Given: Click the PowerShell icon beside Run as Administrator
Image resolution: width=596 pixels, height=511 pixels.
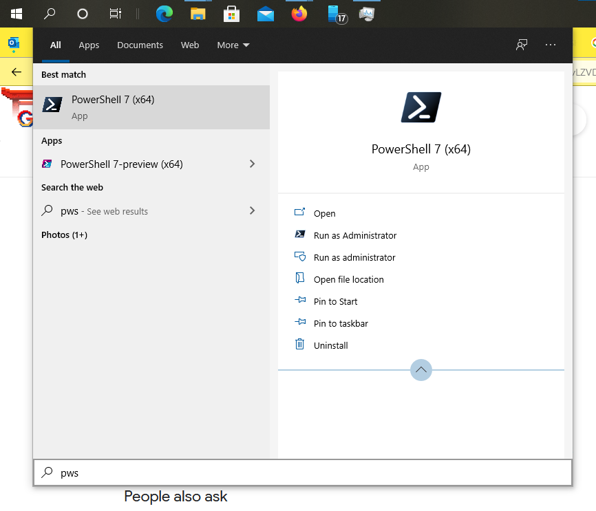Looking at the screenshot, I should pos(299,234).
